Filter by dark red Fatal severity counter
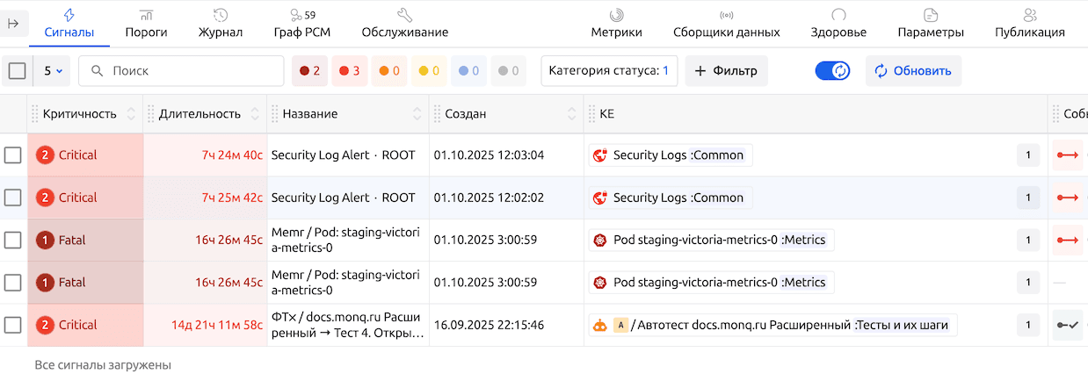Viewport: 1088px width, 381px height. tap(309, 71)
